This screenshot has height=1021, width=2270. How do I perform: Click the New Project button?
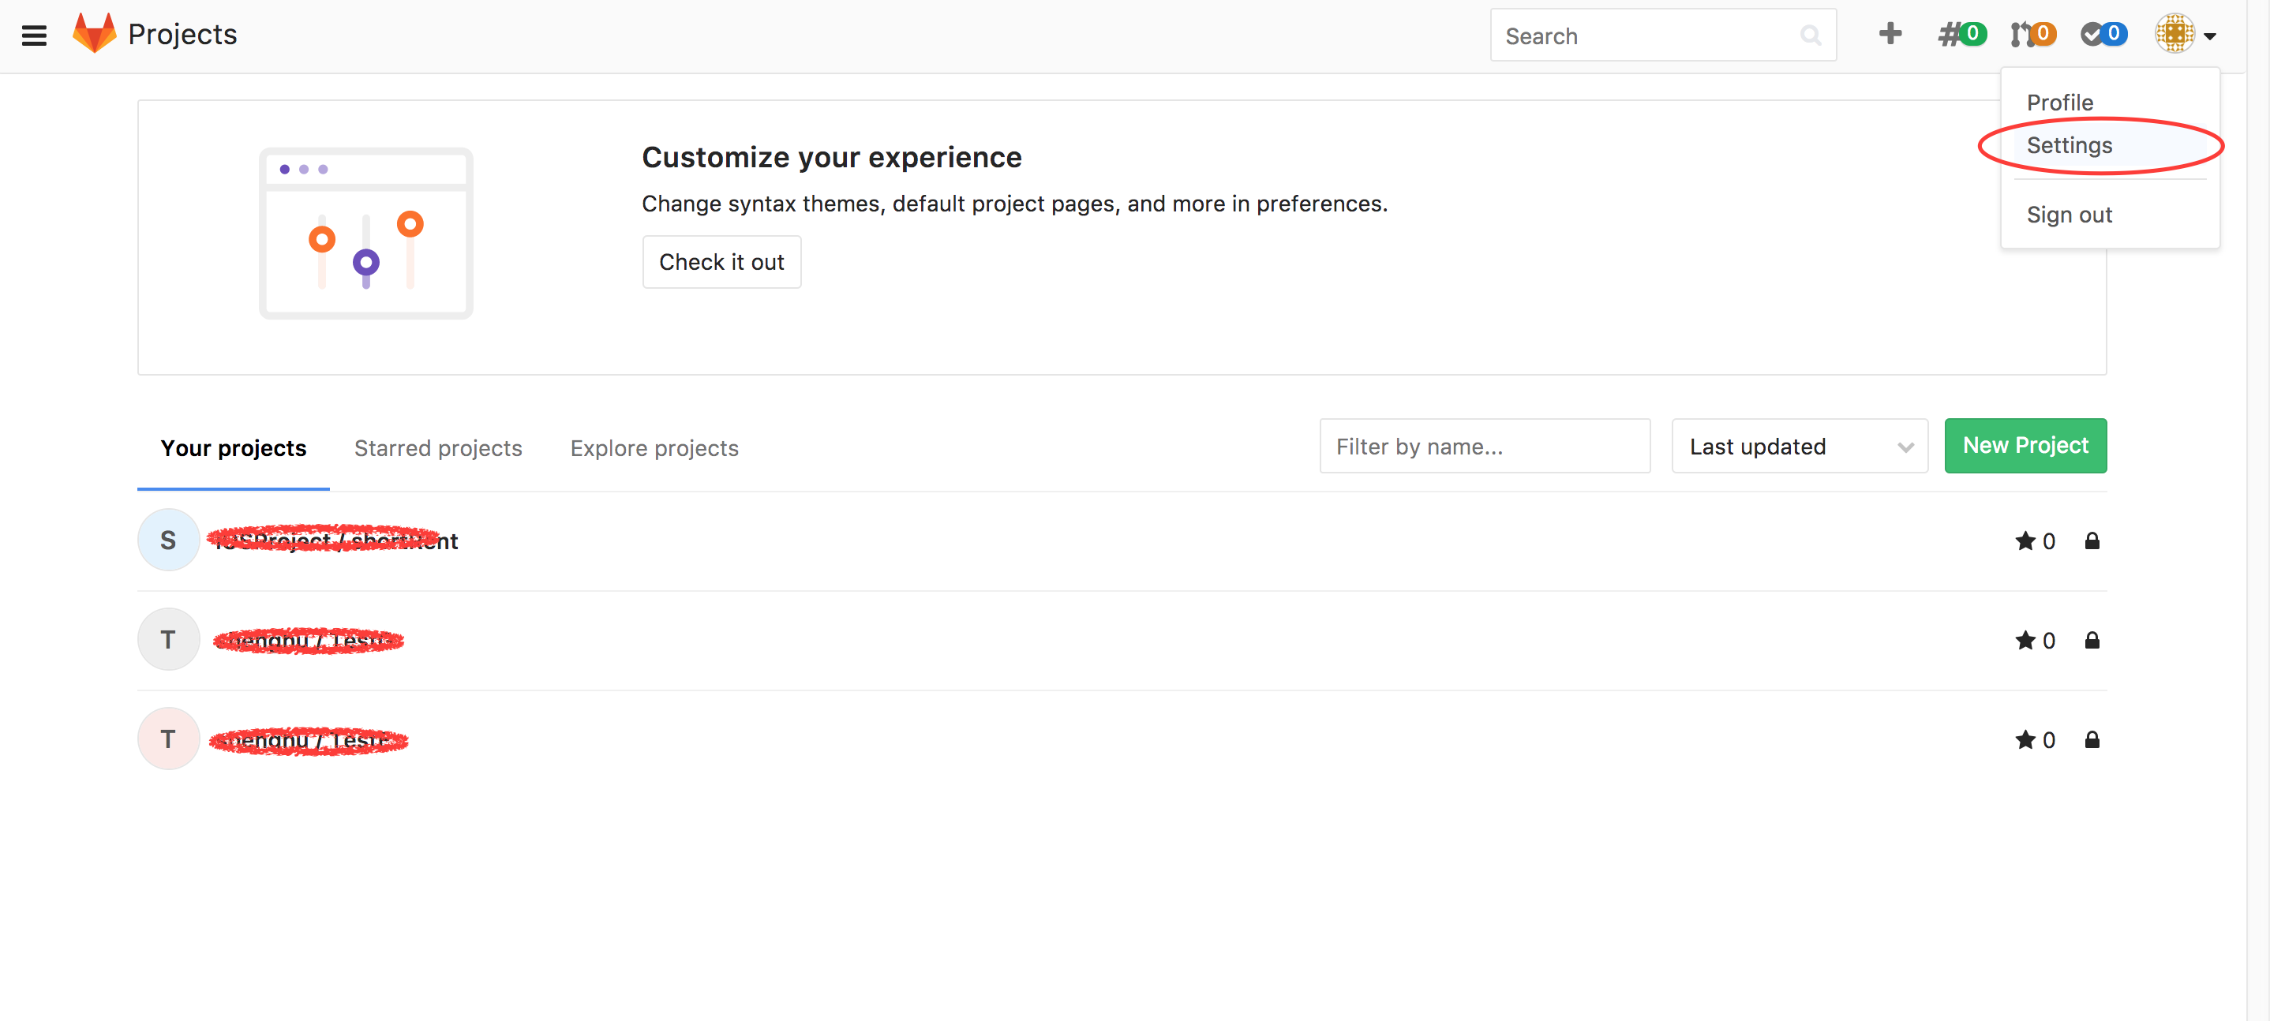tap(2025, 446)
